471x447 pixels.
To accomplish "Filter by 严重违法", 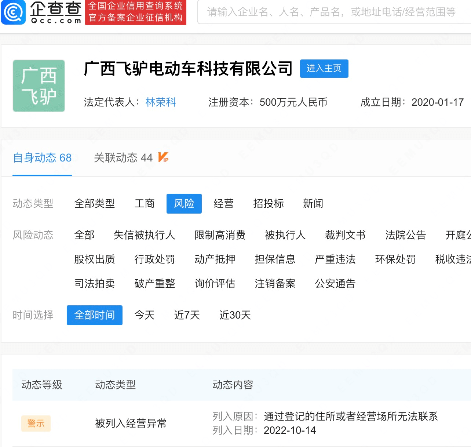I will [x=335, y=259].
